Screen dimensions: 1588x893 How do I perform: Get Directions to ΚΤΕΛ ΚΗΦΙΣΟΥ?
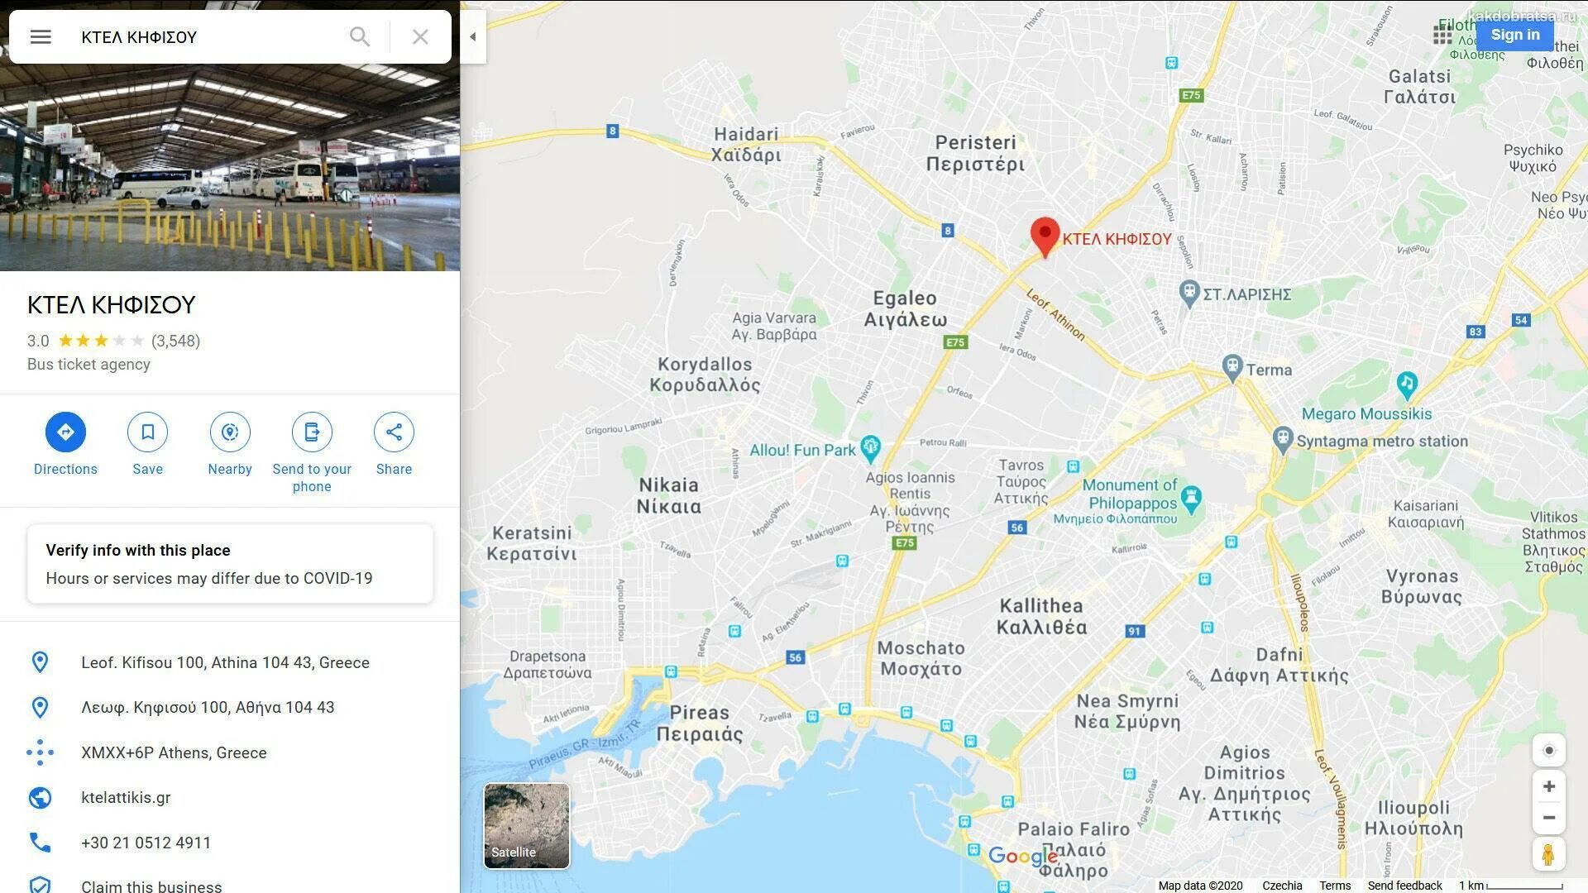[65, 432]
